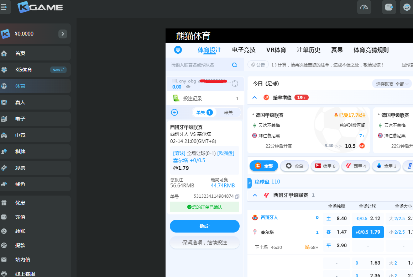
Task: Switch to the 电子竞技 tab
Action: [244, 50]
